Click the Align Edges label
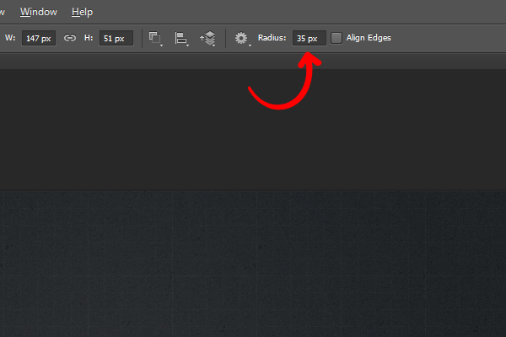The height and width of the screenshot is (337, 506). pyautogui.click(x=369, y=38)
